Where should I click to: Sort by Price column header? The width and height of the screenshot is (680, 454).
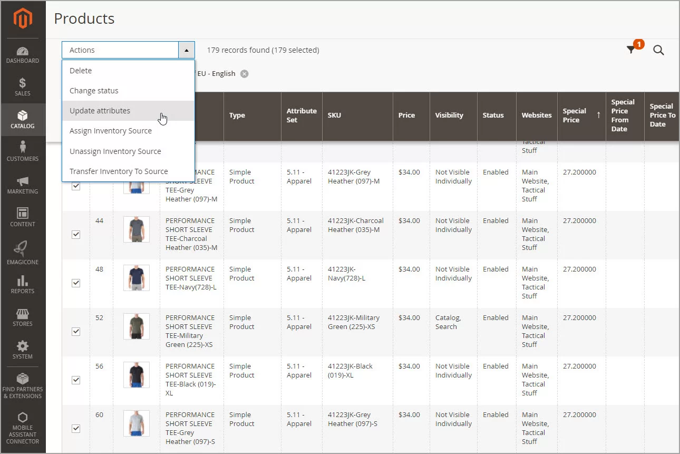pyautogui.click(x=411, y=115)
